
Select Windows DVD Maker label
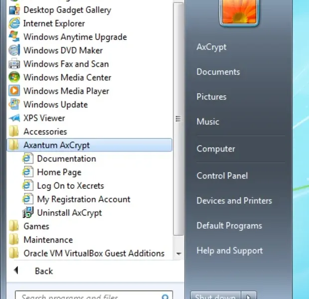[x=63, y=50]
